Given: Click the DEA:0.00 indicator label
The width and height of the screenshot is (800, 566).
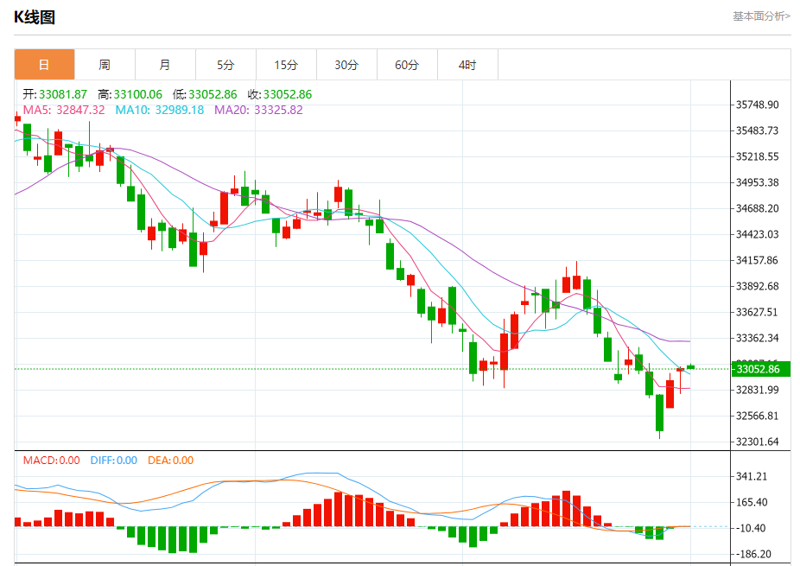Looking at the screenshot, I should coord(170,461).
